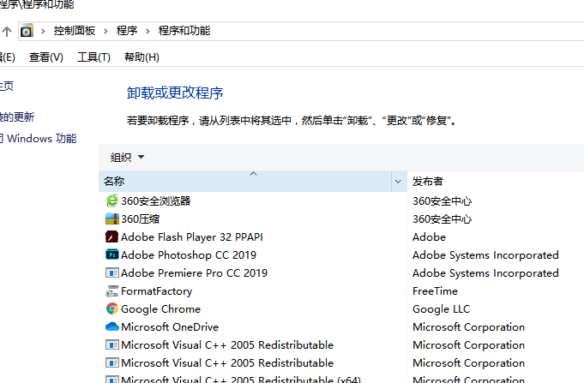
Task: Select the FormatFactory entry
Action: coord(156,291)
